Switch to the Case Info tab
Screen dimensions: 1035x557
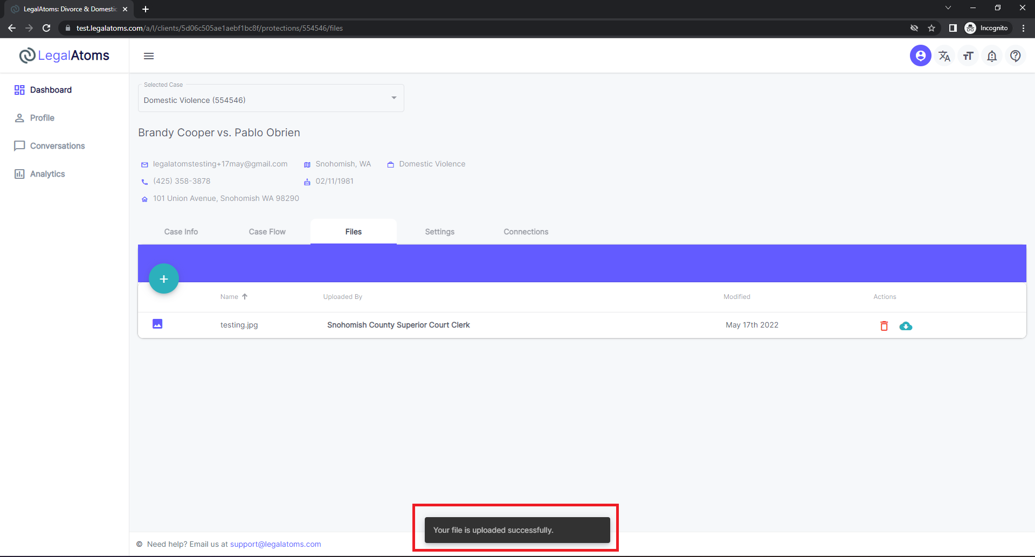pos(181,232)
